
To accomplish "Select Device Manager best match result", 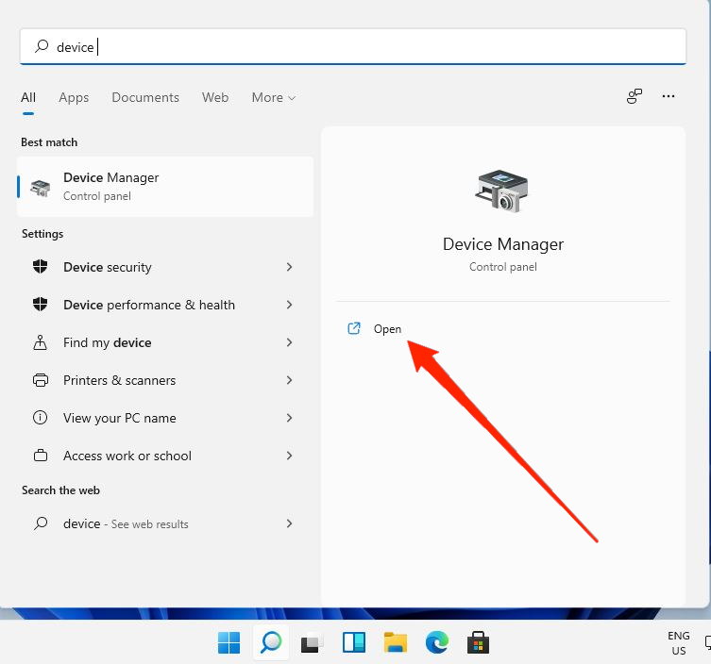I will coord(165,187).
